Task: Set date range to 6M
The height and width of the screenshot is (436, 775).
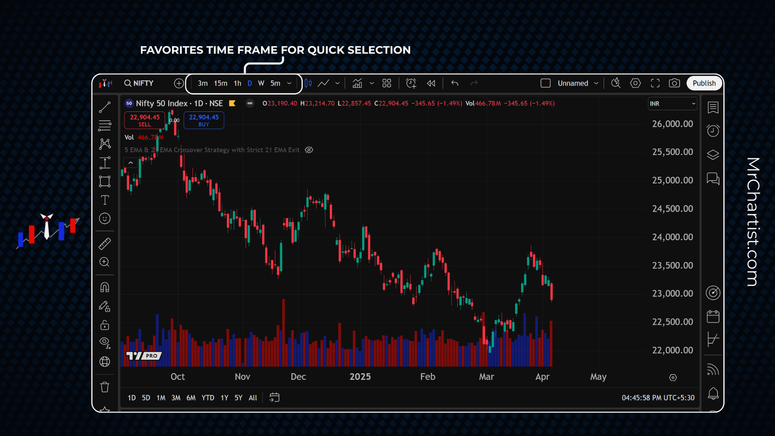Action: point(191,398)
